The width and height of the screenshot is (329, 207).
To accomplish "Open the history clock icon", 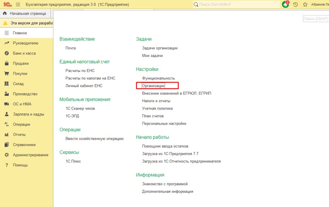I will tap(296, 4).
